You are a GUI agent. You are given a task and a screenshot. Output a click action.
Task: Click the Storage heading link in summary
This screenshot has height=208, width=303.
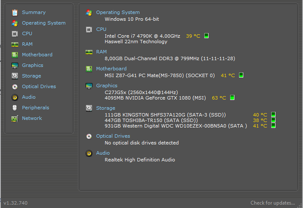(x=106, y=108)
